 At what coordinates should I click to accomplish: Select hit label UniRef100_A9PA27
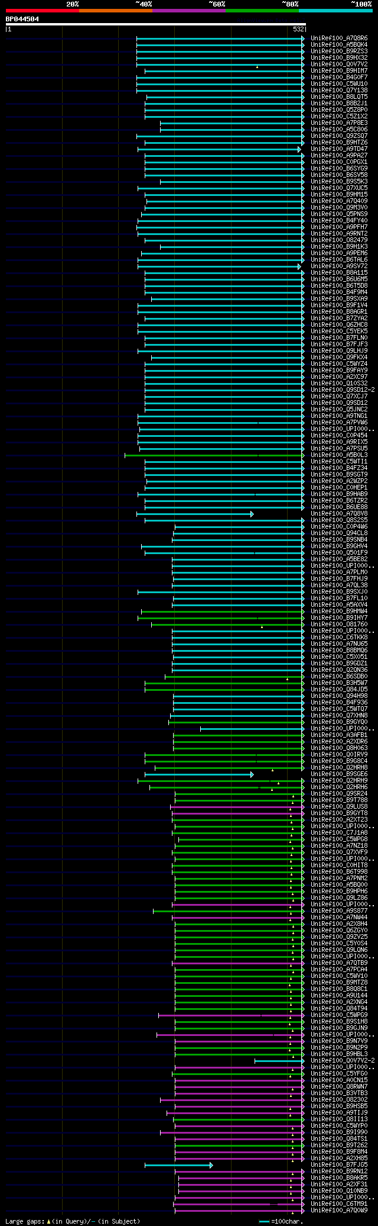[339, 155]
